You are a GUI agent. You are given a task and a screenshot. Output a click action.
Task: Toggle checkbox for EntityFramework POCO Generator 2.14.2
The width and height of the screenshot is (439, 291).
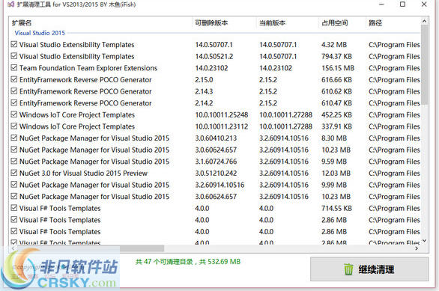pyautogui.click(x=14, y=103)
